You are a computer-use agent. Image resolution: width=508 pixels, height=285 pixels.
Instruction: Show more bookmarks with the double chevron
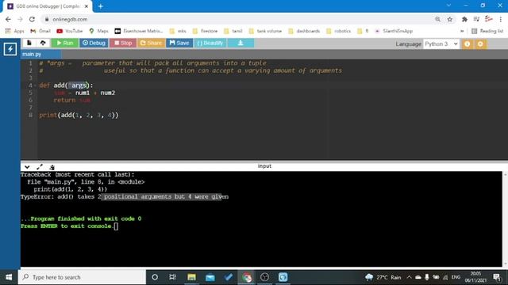point(462,31)
